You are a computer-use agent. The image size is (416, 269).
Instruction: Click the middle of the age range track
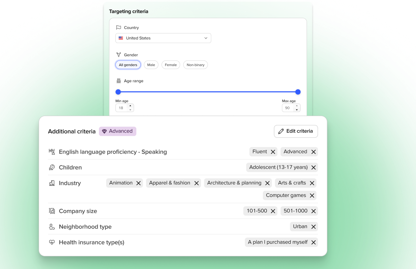click(x=208, y=92)
